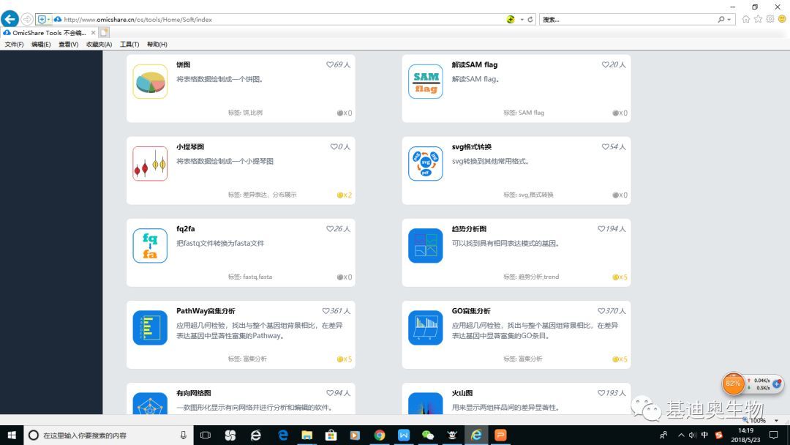
Task: Open a new browser tab
Action: (104, 33)
